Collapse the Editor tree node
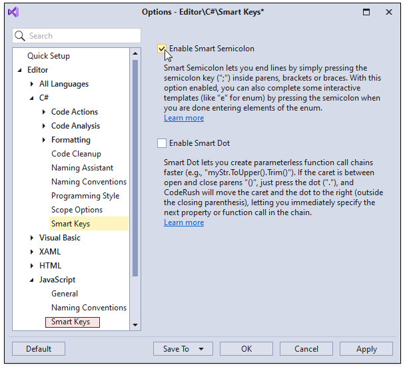The width and height of the screenshot is (405, 369). (x=19, y=70)
